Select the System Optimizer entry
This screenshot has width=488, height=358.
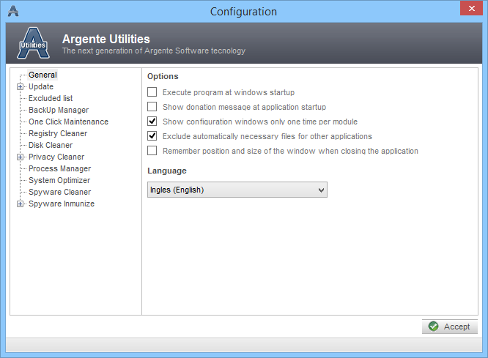(59, 180)
